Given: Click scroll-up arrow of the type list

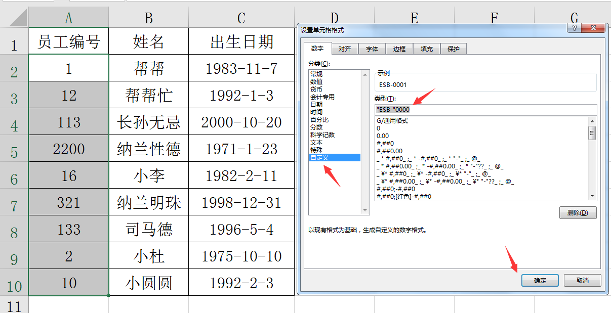Looking at the screenshot, I should pos(592,121).
